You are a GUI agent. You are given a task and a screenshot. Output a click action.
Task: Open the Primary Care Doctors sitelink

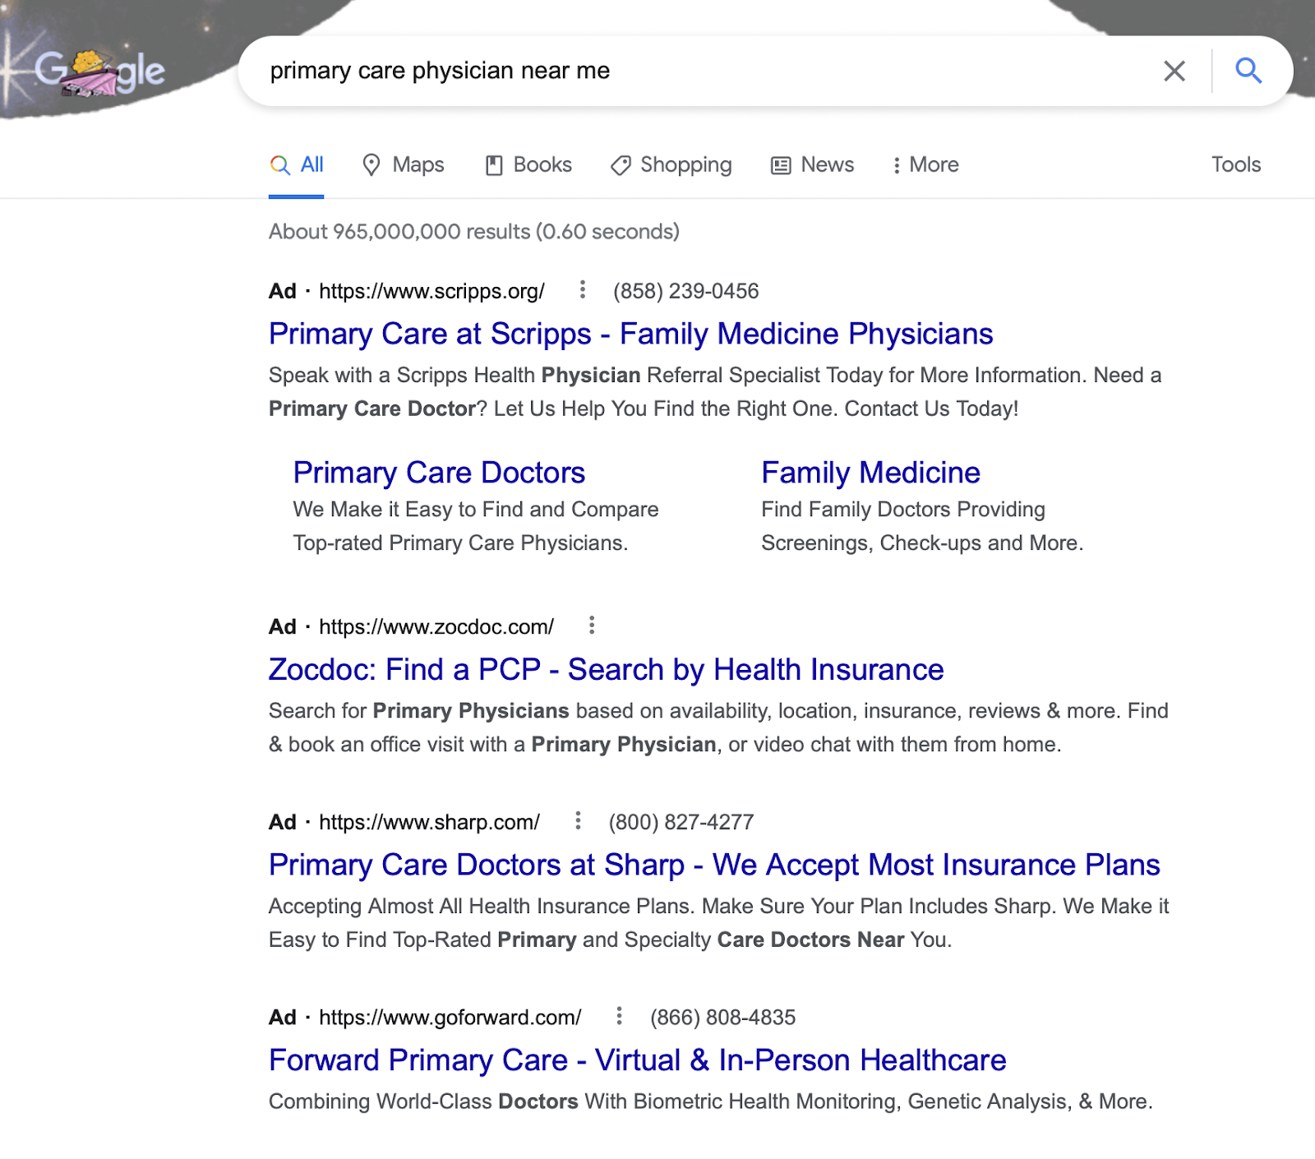(x=439, y=473)
